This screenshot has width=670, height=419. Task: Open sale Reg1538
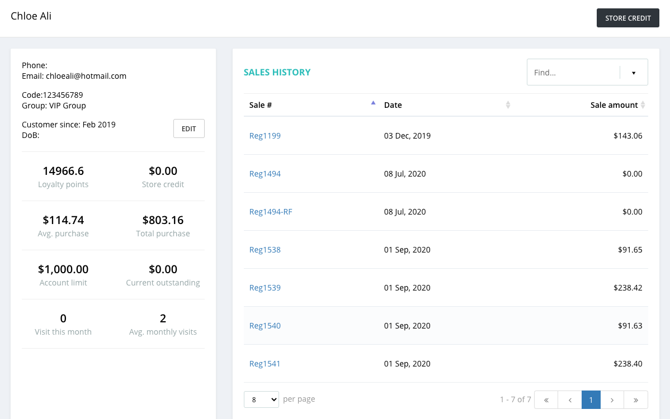[x=265, y=250]
